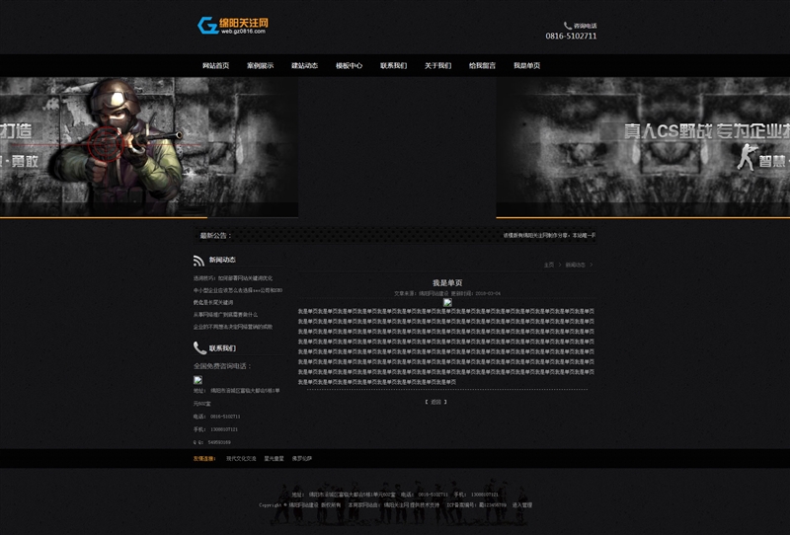The image size is (790, 535).
Task: Choose 给我留言 in the navigation bar
Action: tap(482, 66)
